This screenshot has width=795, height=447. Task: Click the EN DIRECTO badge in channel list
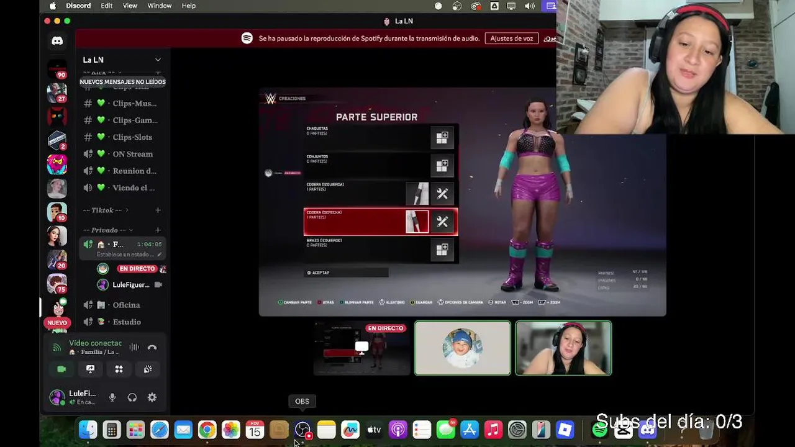coord(137,269)
